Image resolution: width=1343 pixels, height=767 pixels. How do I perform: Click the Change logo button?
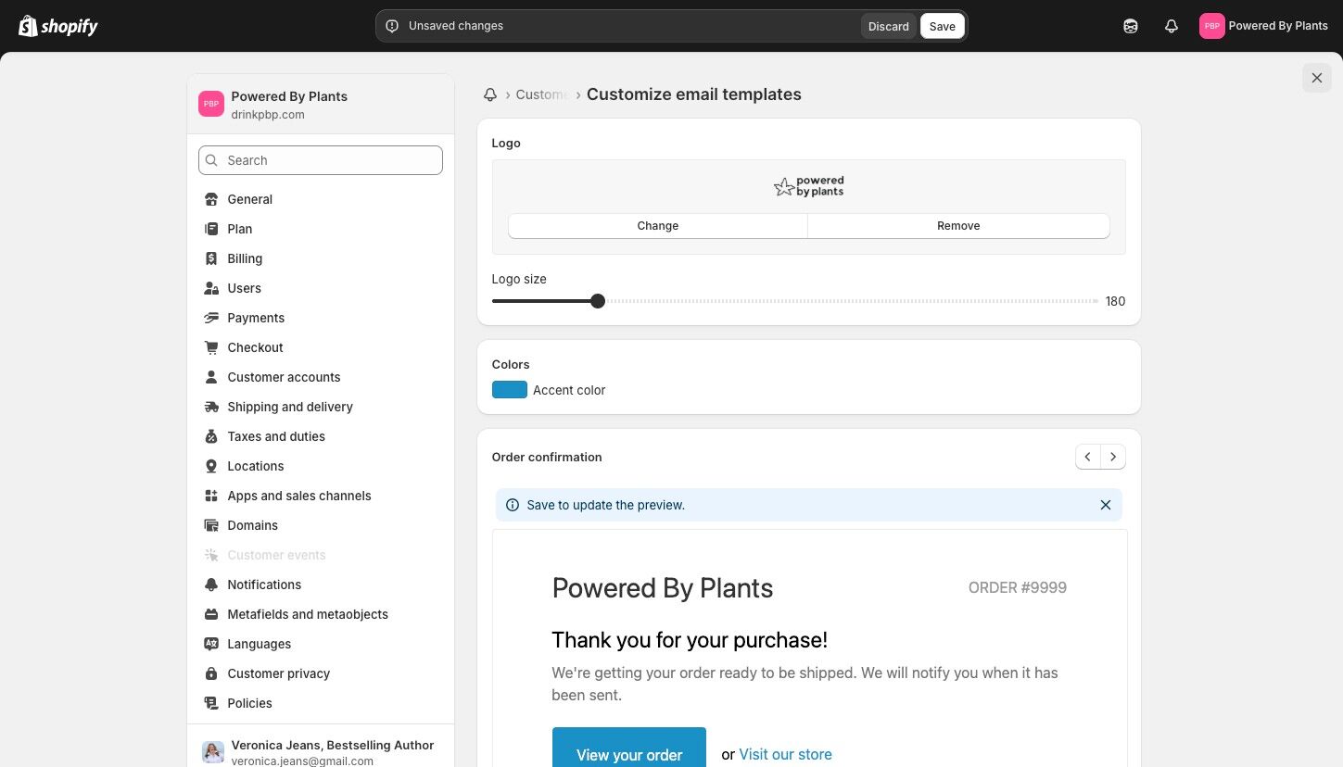657,226
